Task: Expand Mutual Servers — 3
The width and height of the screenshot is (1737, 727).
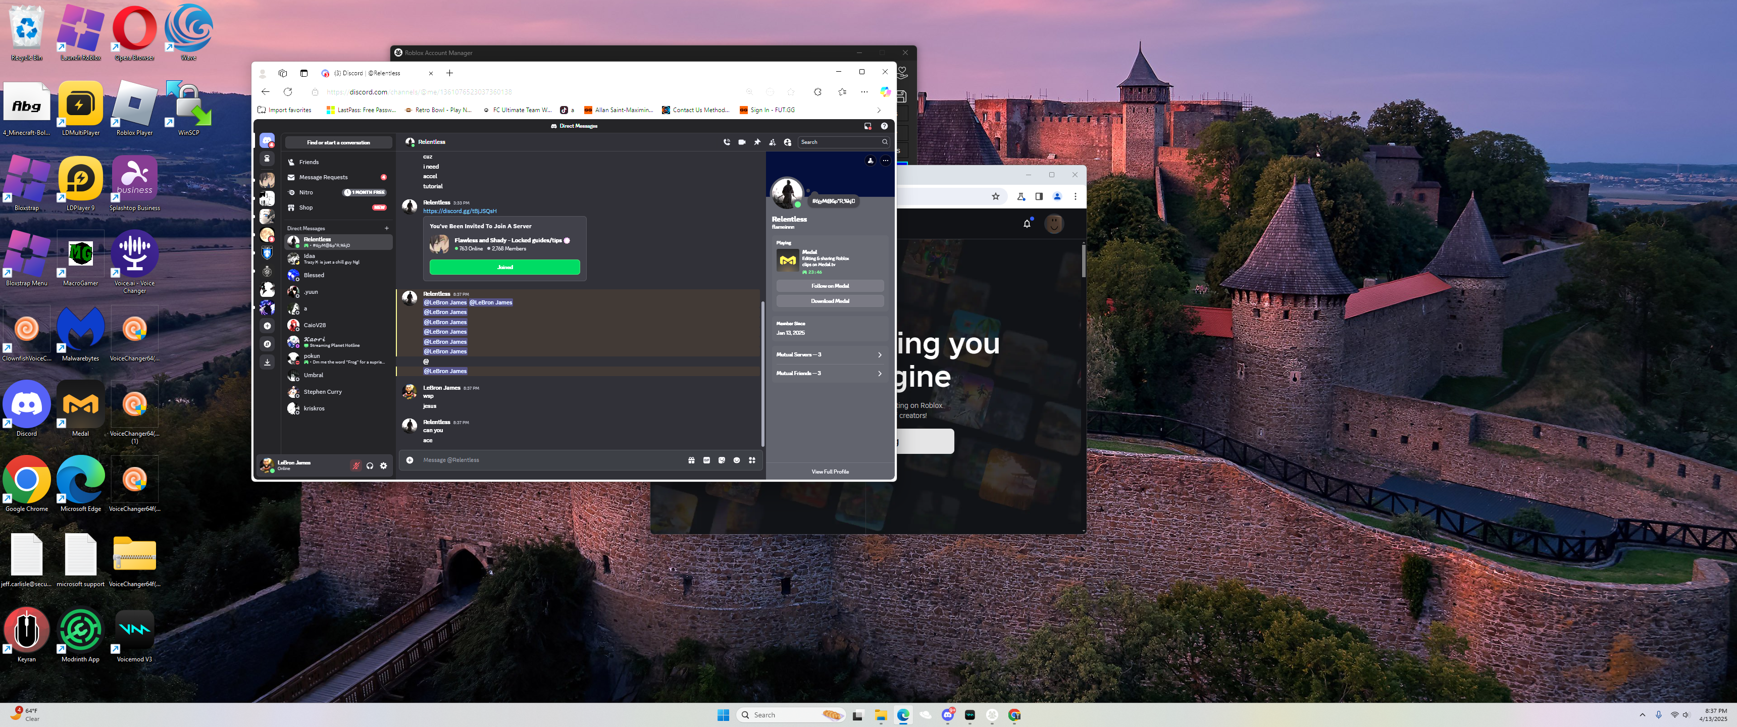Action: pos(830,355)
